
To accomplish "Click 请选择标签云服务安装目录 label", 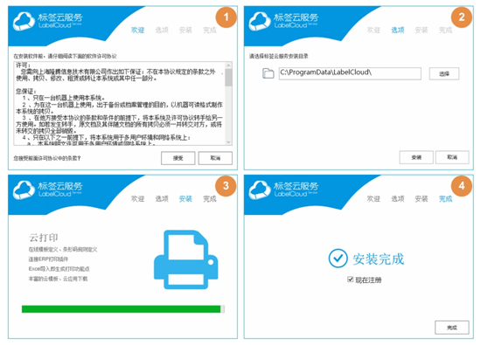I will pos(278,56).
